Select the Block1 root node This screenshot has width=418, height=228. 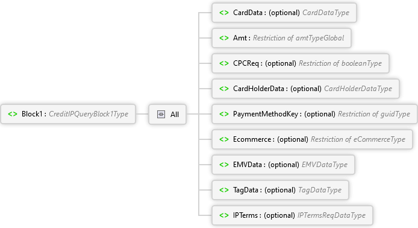click(68, 114)
